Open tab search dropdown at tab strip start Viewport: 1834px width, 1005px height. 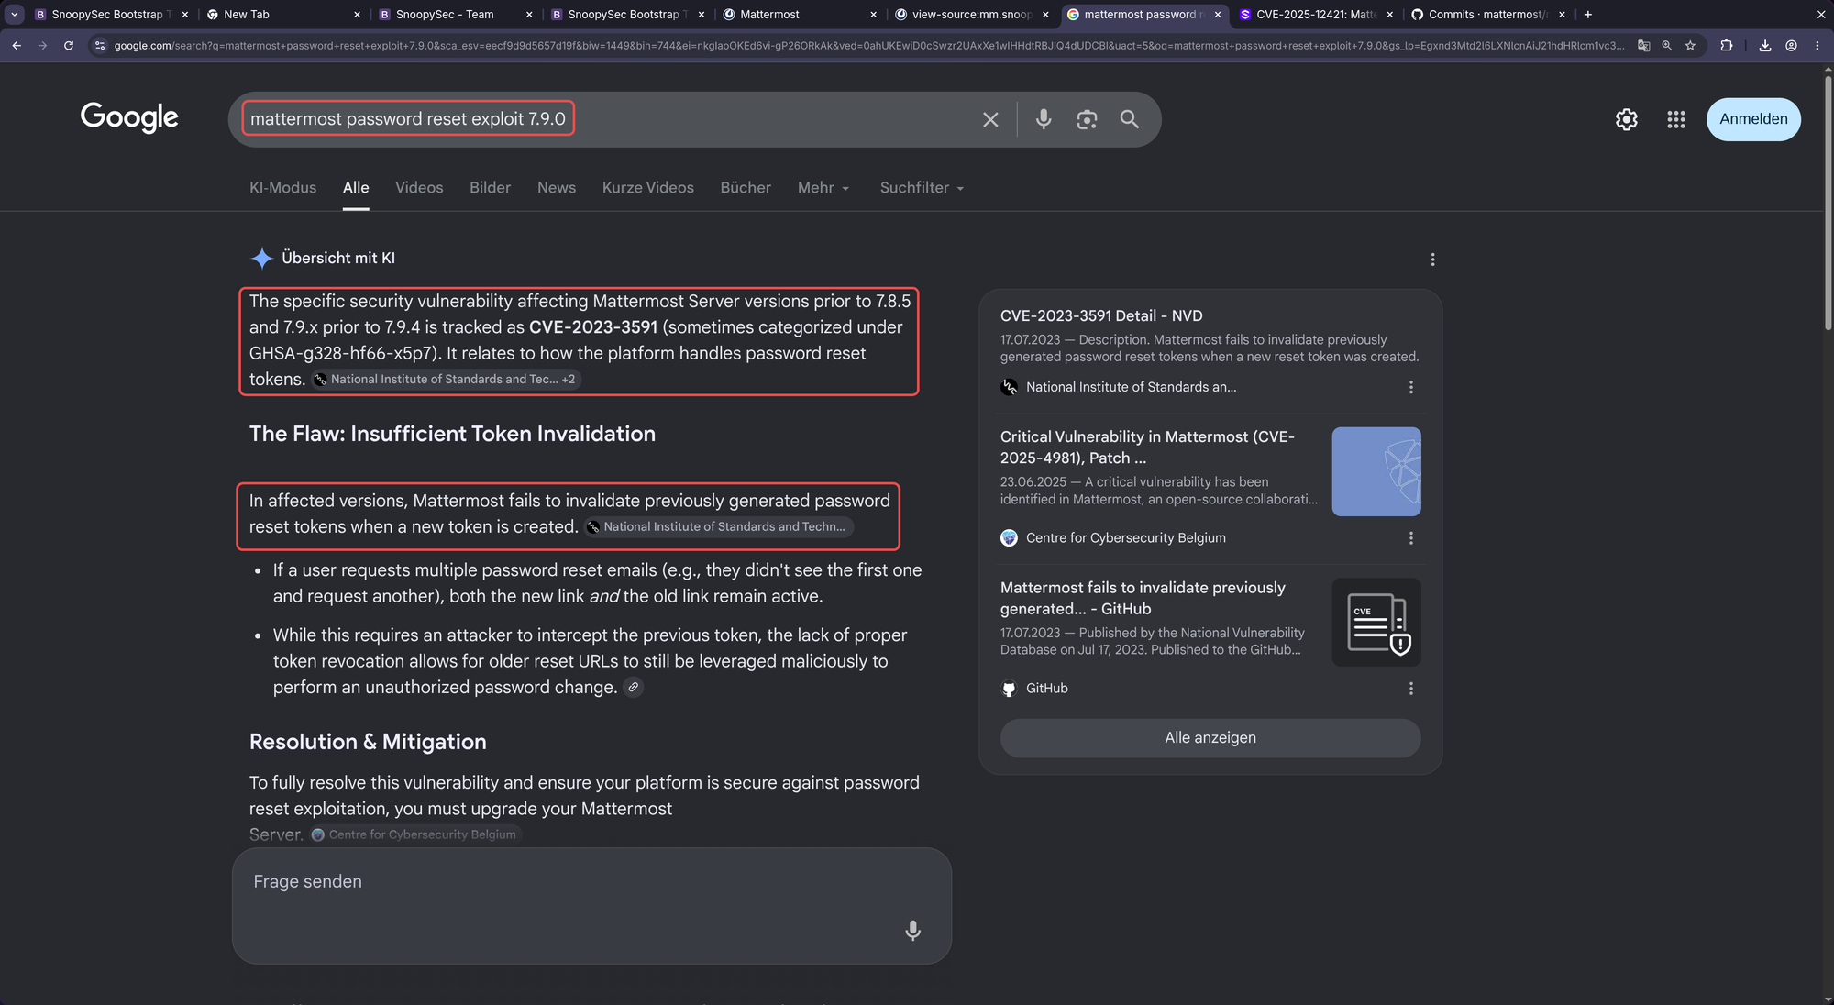[15, 14]
